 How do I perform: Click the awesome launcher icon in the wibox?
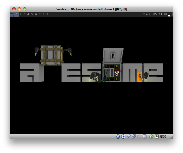tap(12, 14)
